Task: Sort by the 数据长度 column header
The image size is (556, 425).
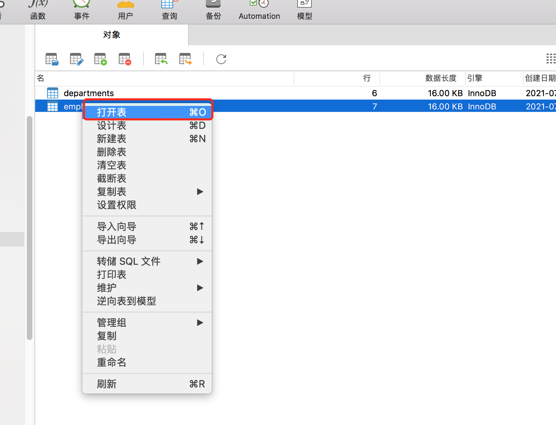Action: point(423,78)
